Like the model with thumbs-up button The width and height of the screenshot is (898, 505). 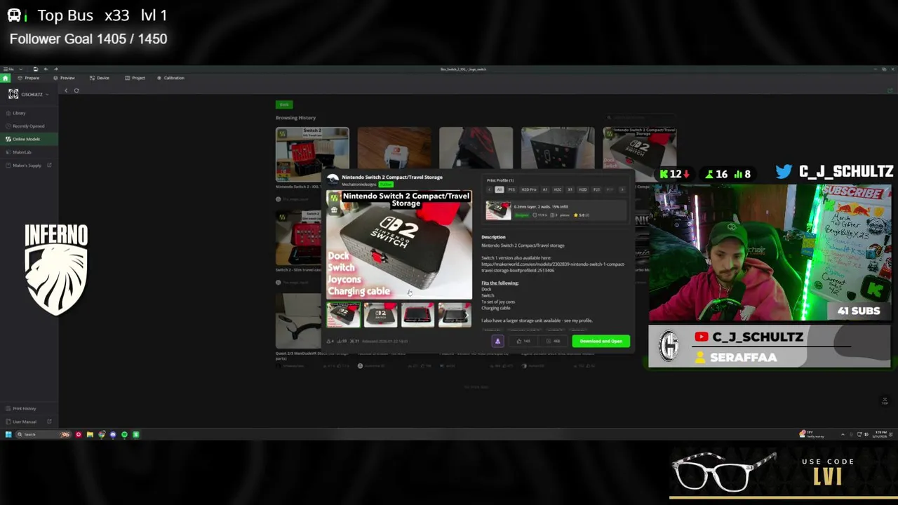(x=523, y=342)
